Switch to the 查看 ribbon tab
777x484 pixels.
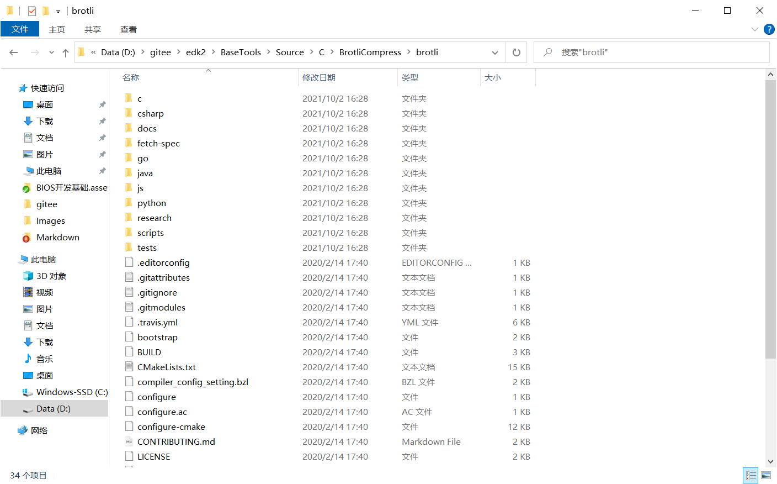pyautogui.click(x=128, y=29)
